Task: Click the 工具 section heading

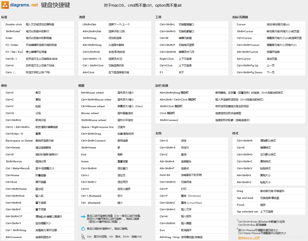Action: click(x=158, y=17)
